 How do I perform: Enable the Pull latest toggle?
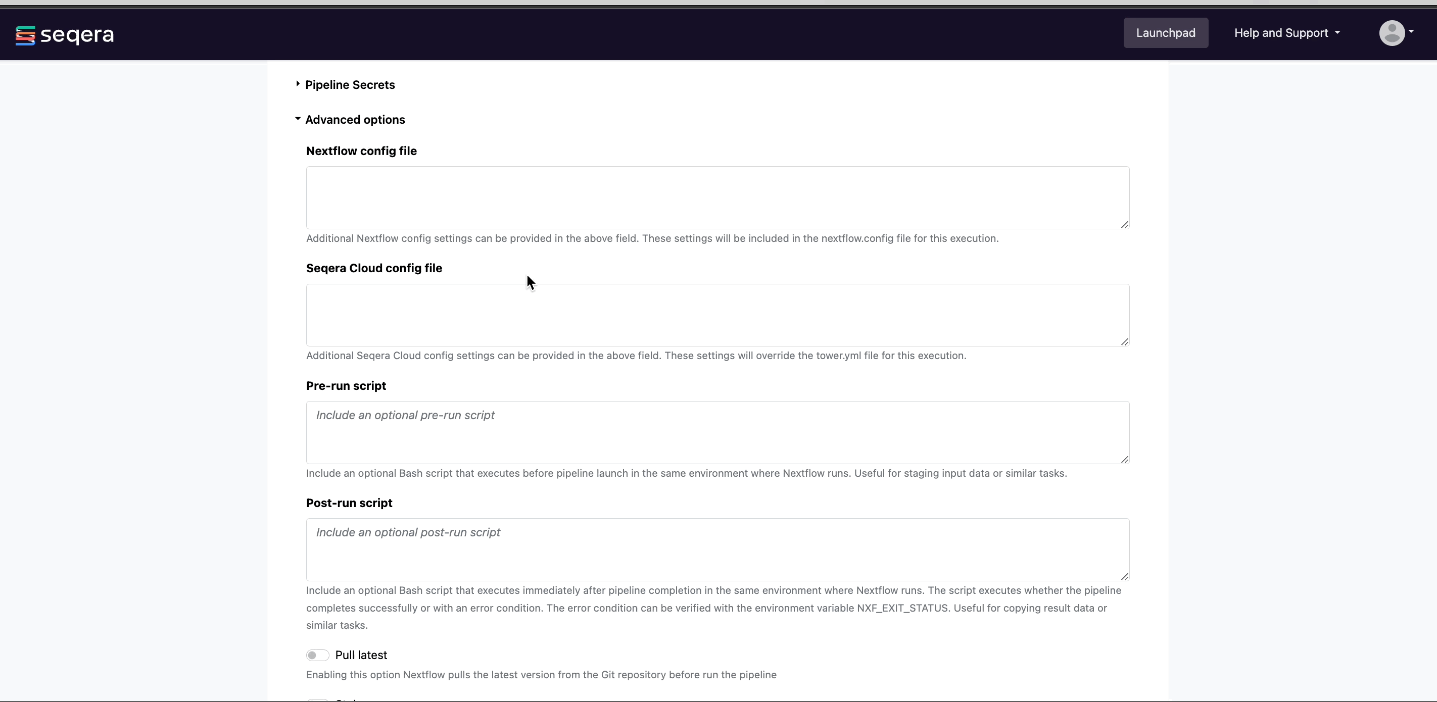pos(317,655)
